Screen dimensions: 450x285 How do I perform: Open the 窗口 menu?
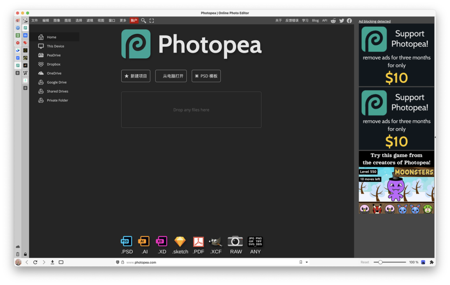coord(112,21)
